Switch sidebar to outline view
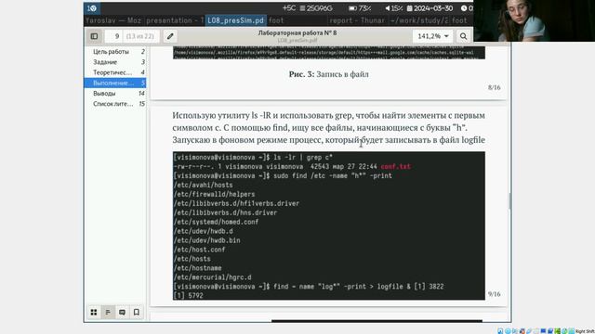Screen dimensions: 595x334 [108, 312]
